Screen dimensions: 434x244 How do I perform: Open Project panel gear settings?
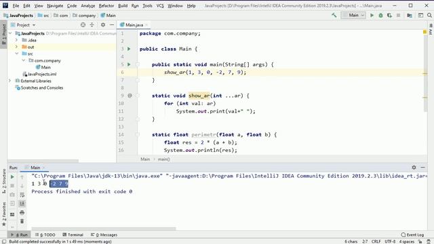click(x=103, y=25)
